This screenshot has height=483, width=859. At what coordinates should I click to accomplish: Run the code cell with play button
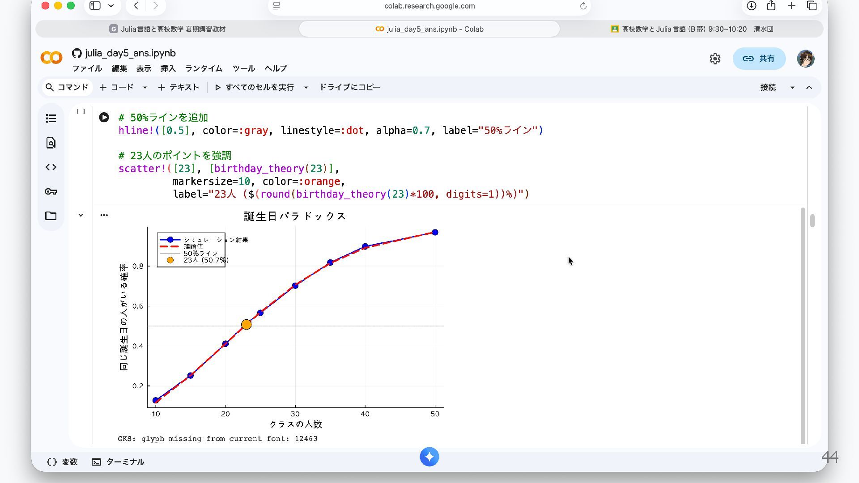click(x=104, y=118)
